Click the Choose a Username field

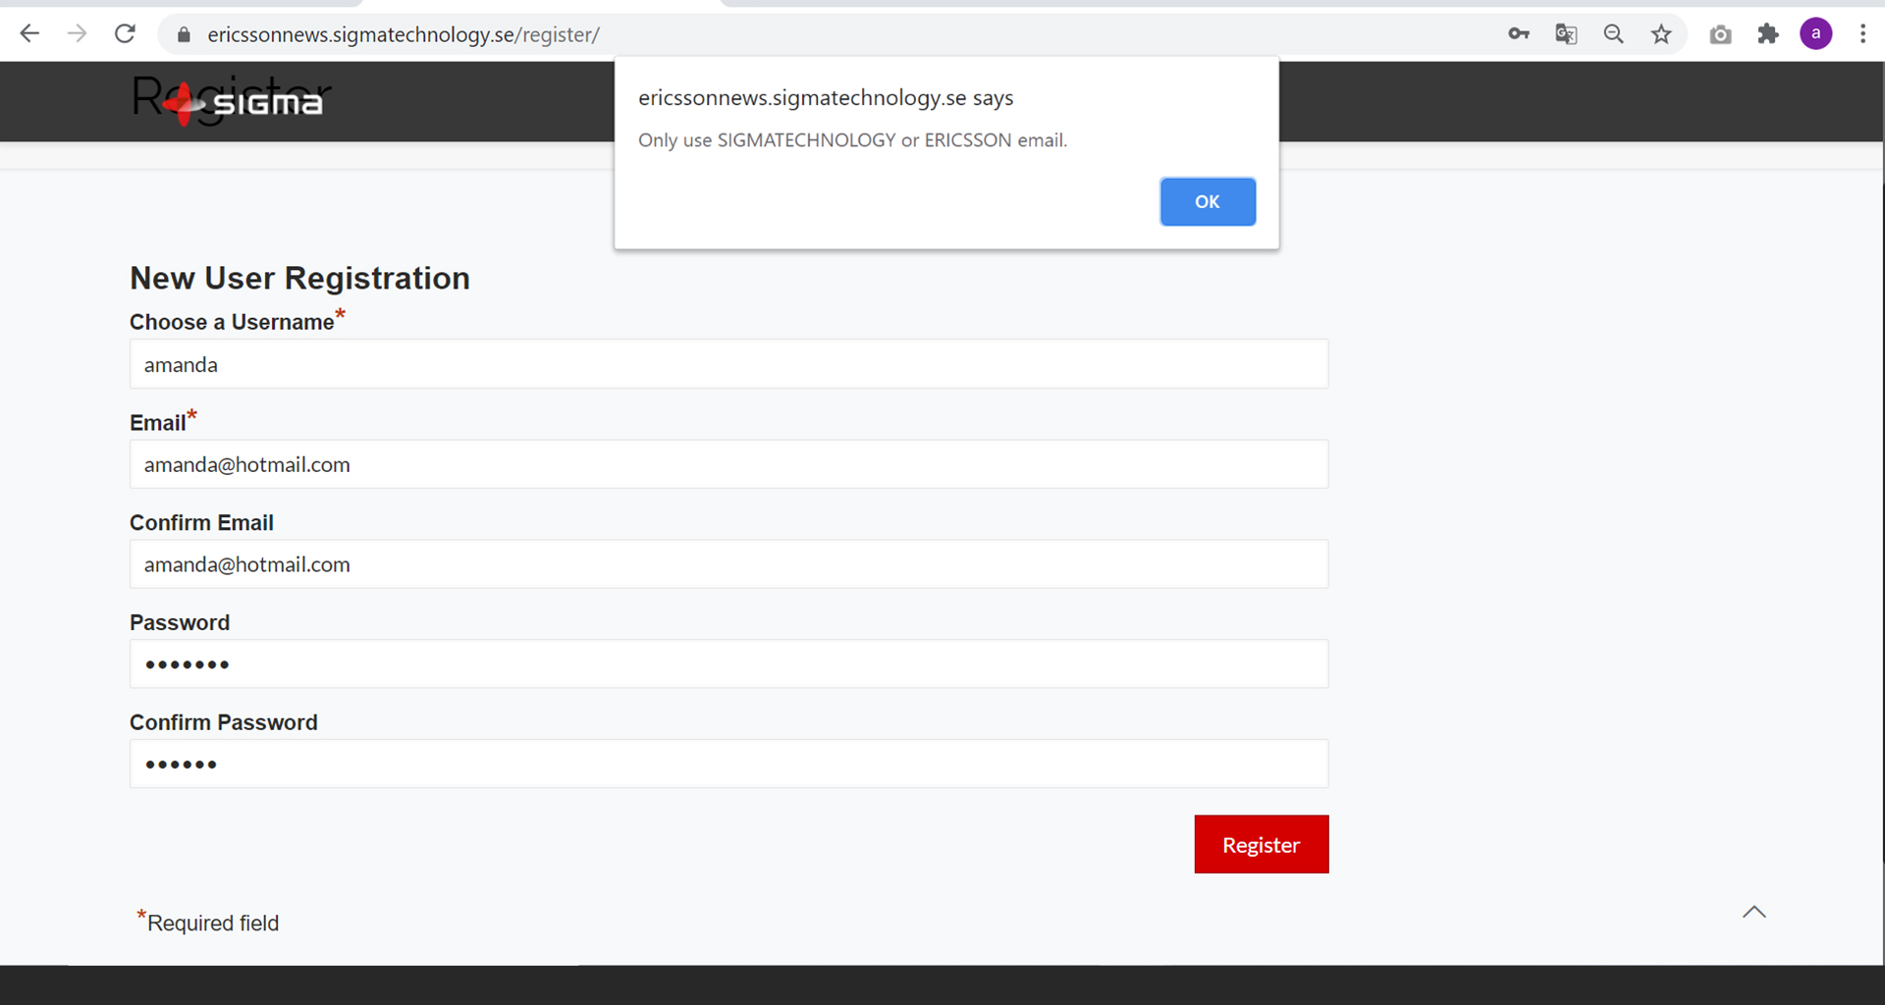pyautogui.click(x=728, y=364)
